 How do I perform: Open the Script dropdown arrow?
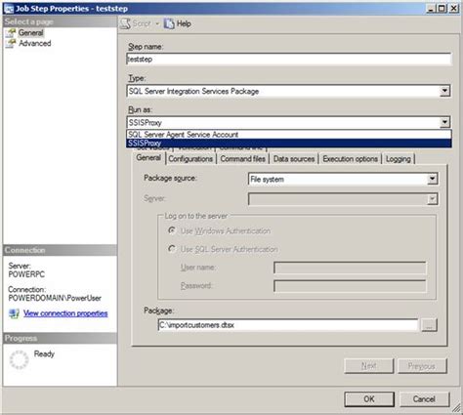point(157,23)
